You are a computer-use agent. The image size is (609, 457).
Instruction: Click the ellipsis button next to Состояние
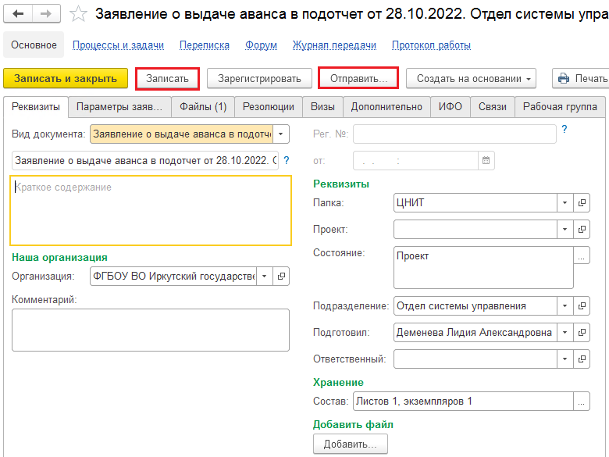click(582, 255)
